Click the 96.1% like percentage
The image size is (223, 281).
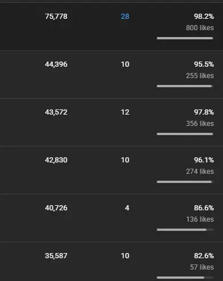204,160
